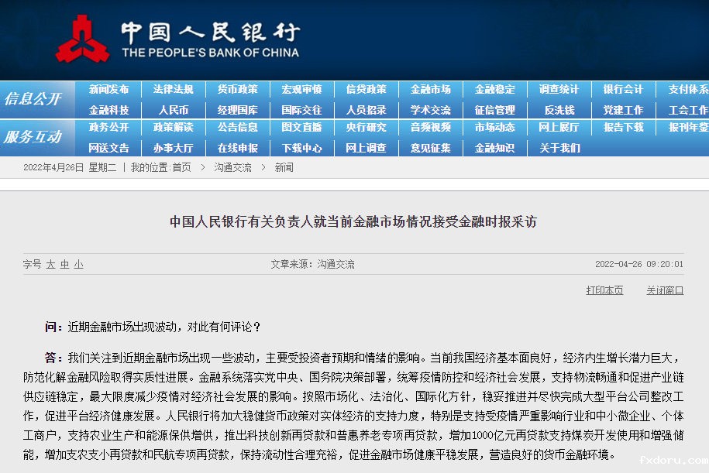Click the 服务互动 section header
The height and width of the screenshot is (473, 709).
33,137
